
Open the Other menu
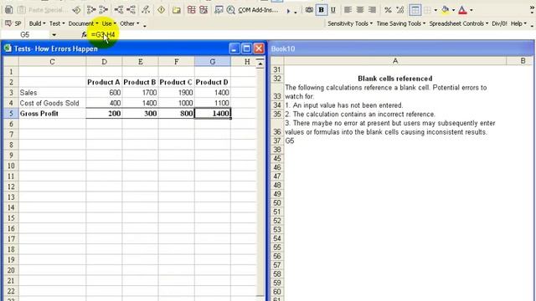coord(129,23)
